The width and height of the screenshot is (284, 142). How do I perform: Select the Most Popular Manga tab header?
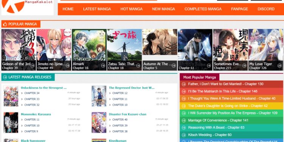coord(200,77)
